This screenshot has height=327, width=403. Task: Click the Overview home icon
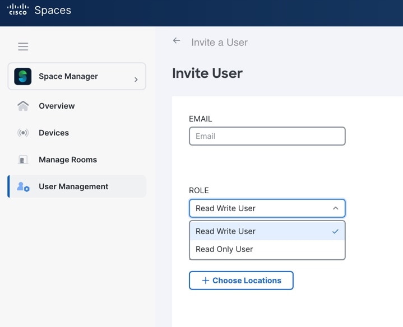[x=23, y=106]
